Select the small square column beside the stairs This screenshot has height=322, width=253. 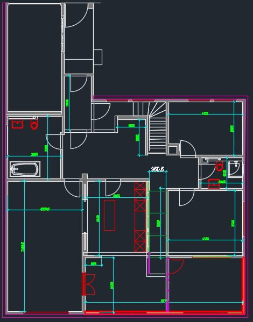(173, 150)
